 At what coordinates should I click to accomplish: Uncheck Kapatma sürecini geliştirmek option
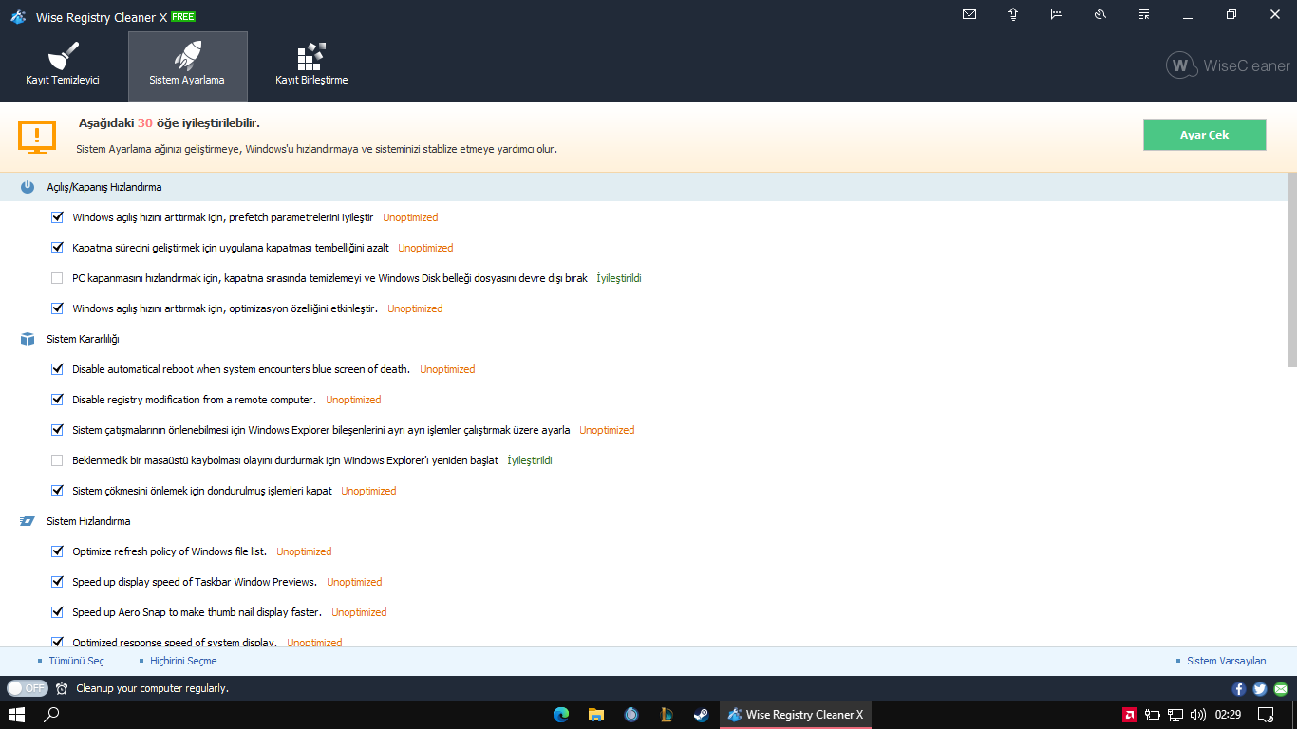(57, 248)
